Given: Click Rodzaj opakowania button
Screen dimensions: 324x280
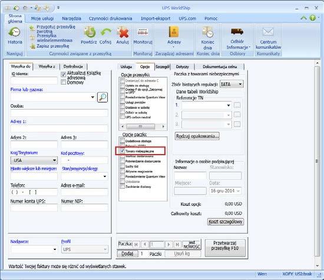Looking at the screenshot, I should [x=197, y=136].
